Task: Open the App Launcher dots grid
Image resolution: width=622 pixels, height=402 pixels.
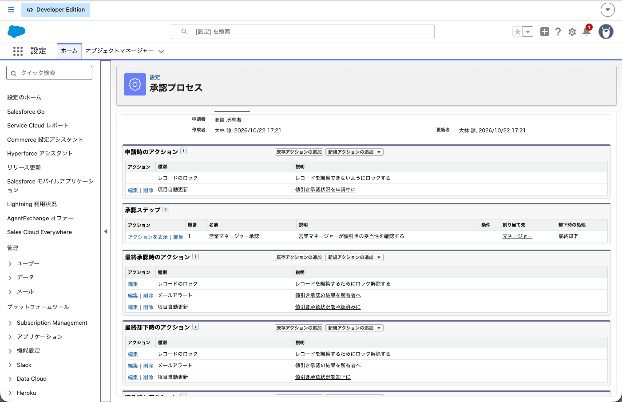Action: click(x=18, y=51)
